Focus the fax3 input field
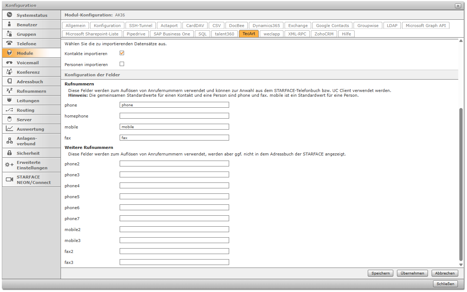The image size is (467, 292). pos(174,262)
